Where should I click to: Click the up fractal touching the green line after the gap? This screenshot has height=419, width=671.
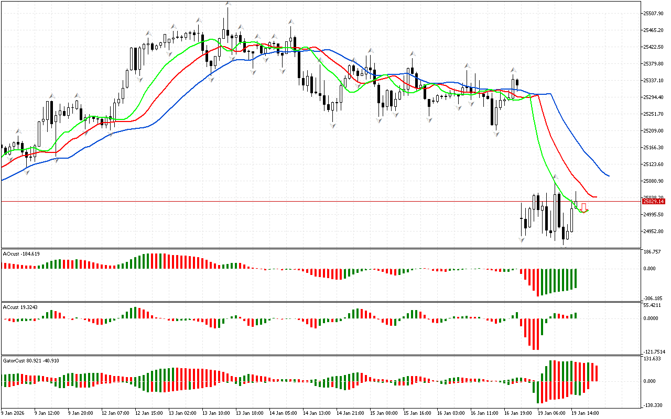pos(555,178)
